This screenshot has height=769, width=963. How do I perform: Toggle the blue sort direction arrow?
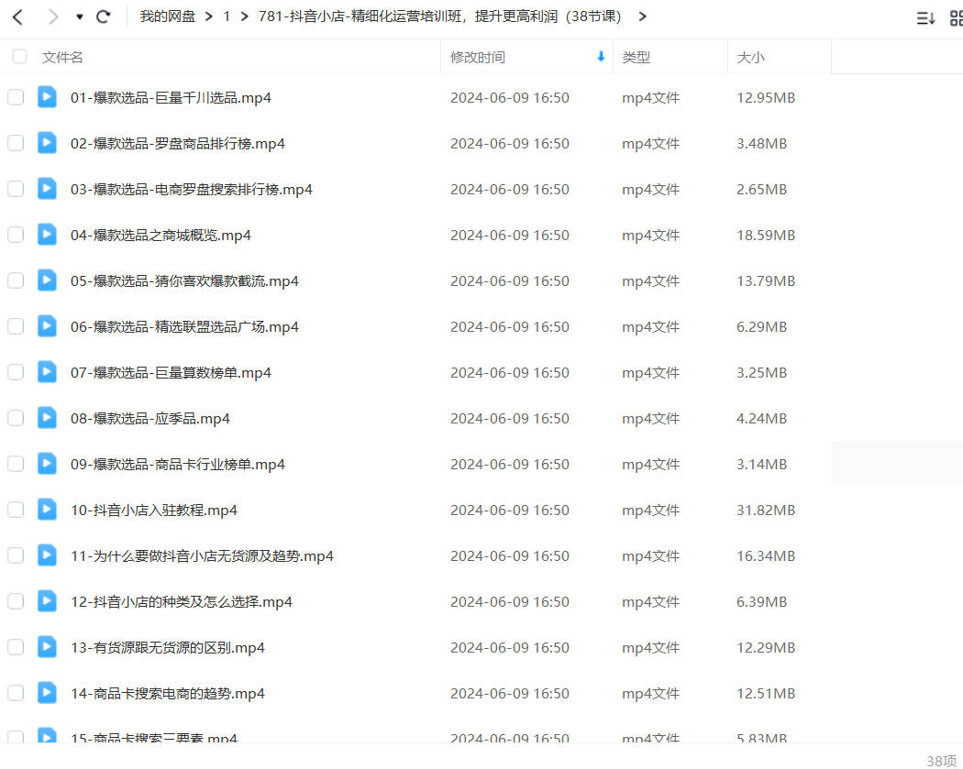602,57
